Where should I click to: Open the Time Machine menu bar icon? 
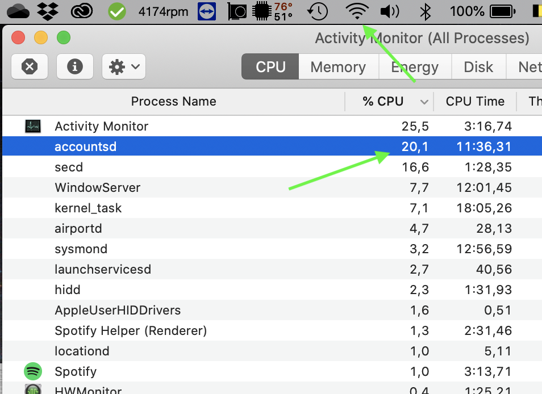pos(318,11)
